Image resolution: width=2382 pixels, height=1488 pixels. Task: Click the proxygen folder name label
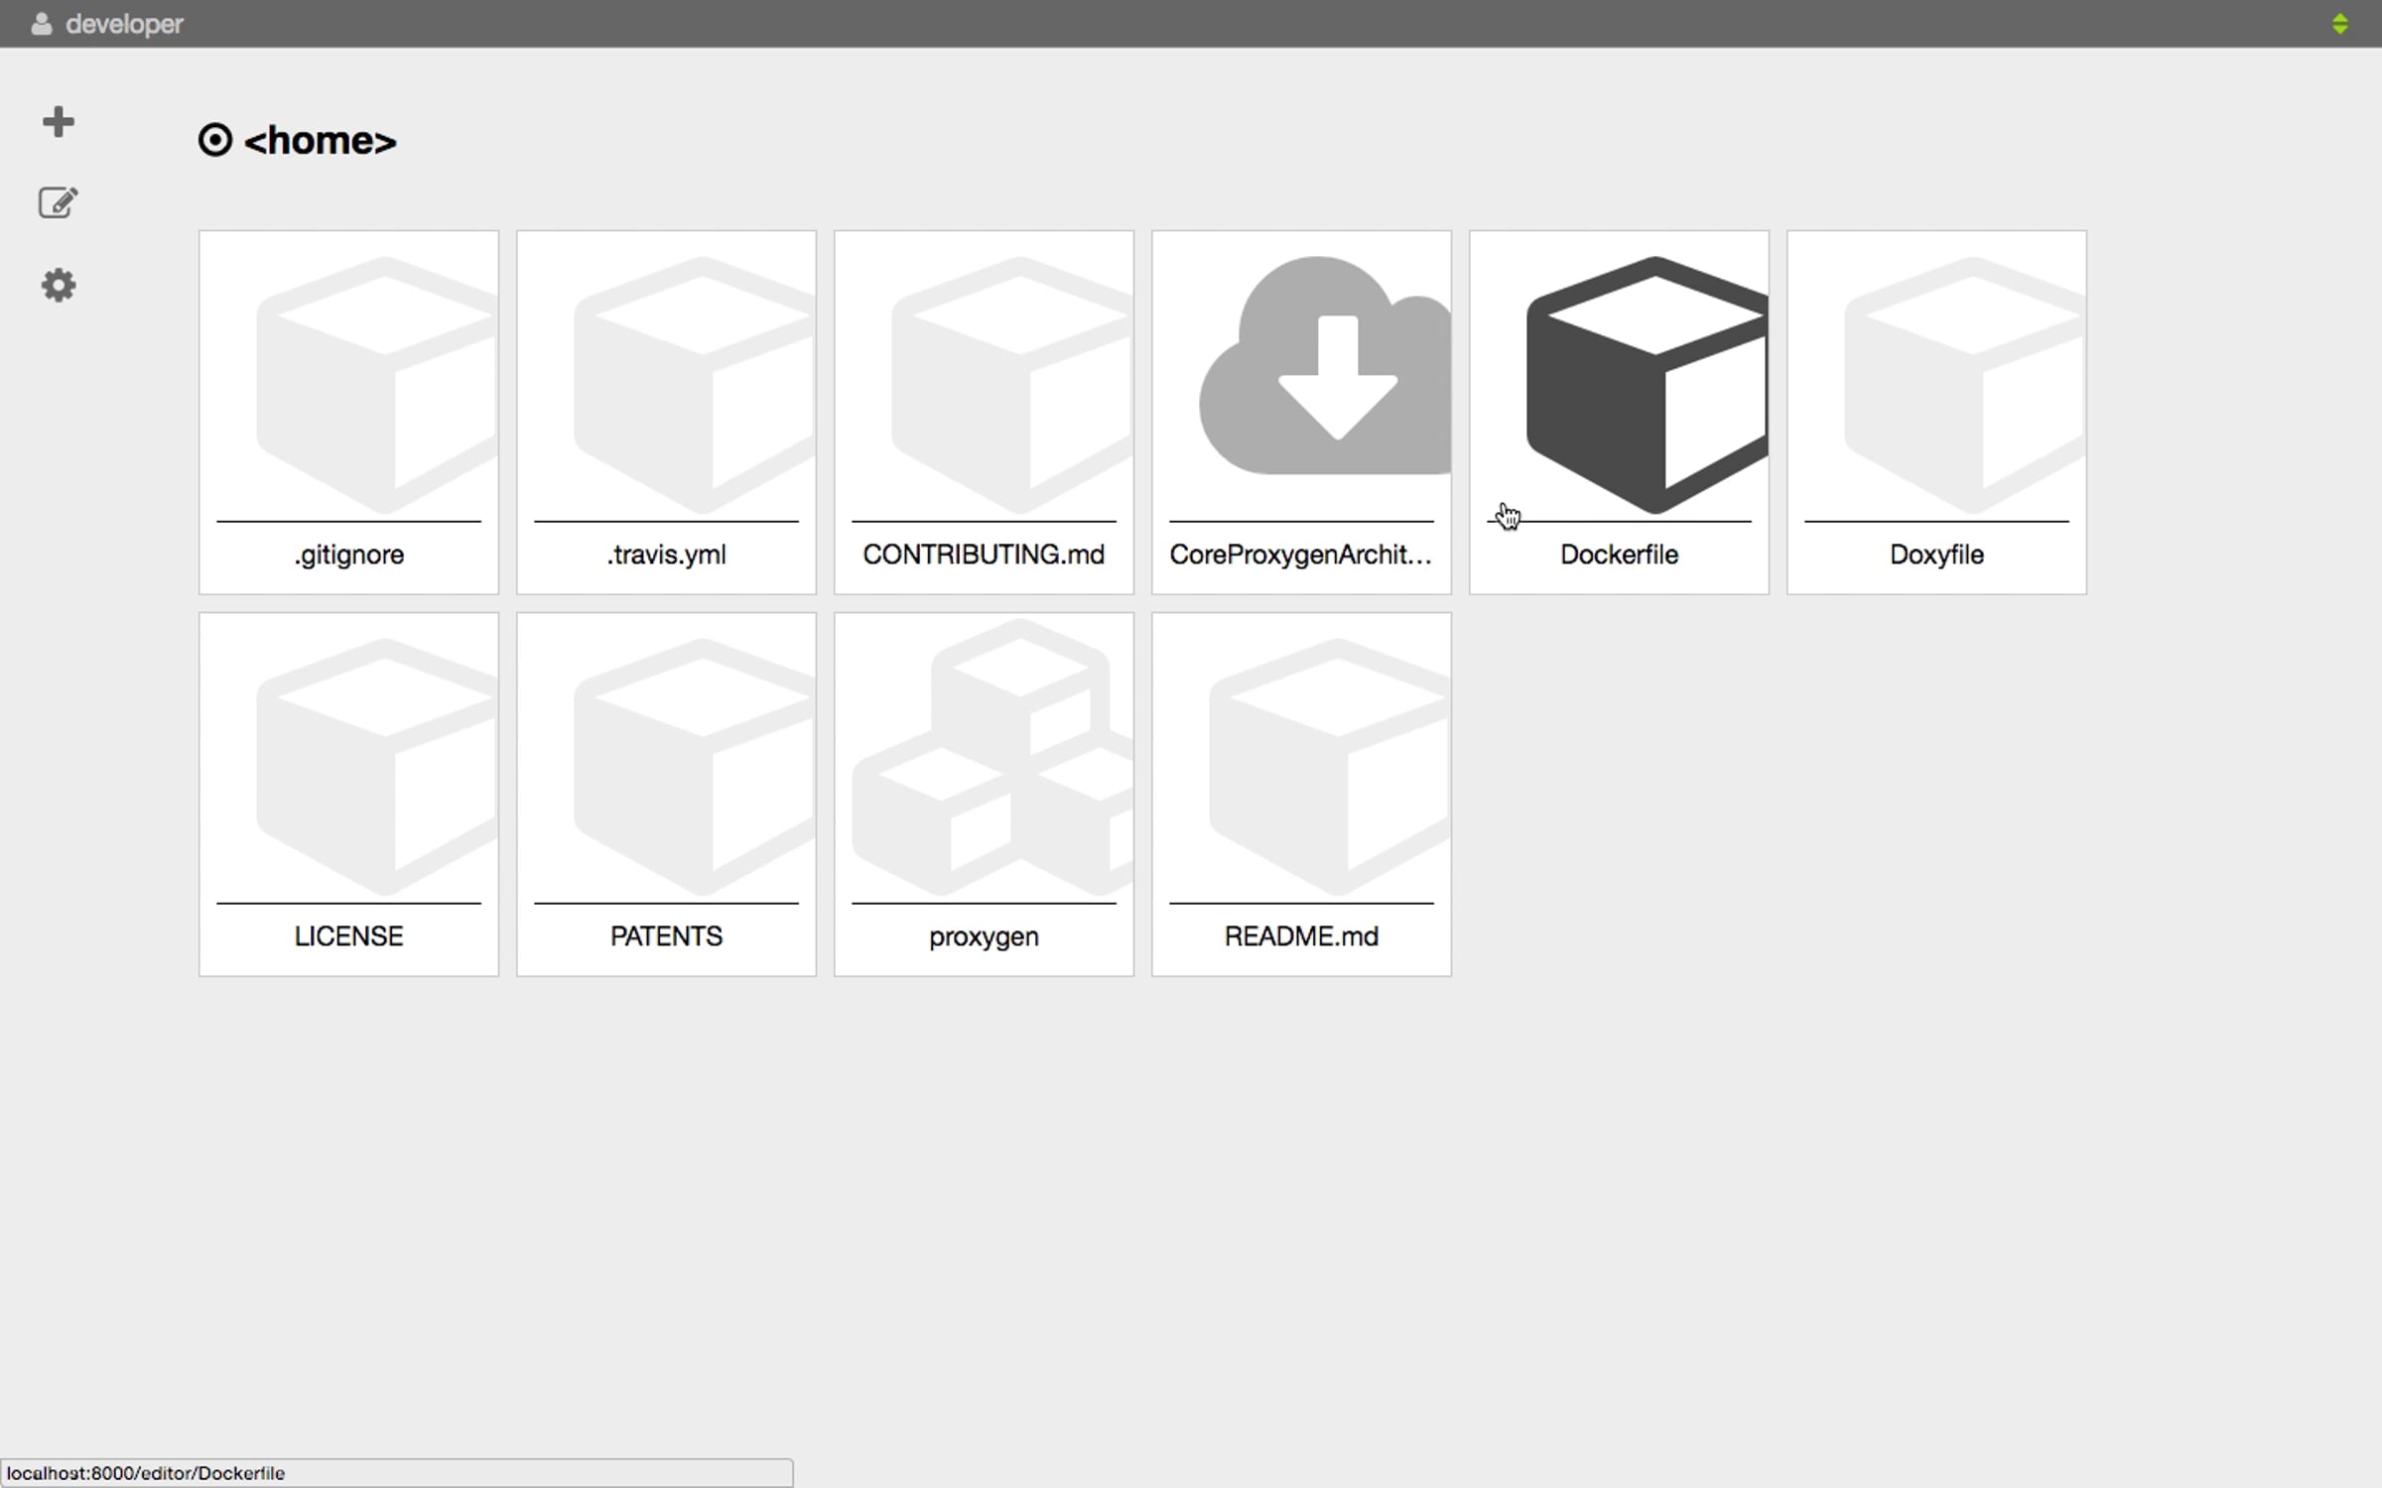click(x=984, y=936)
